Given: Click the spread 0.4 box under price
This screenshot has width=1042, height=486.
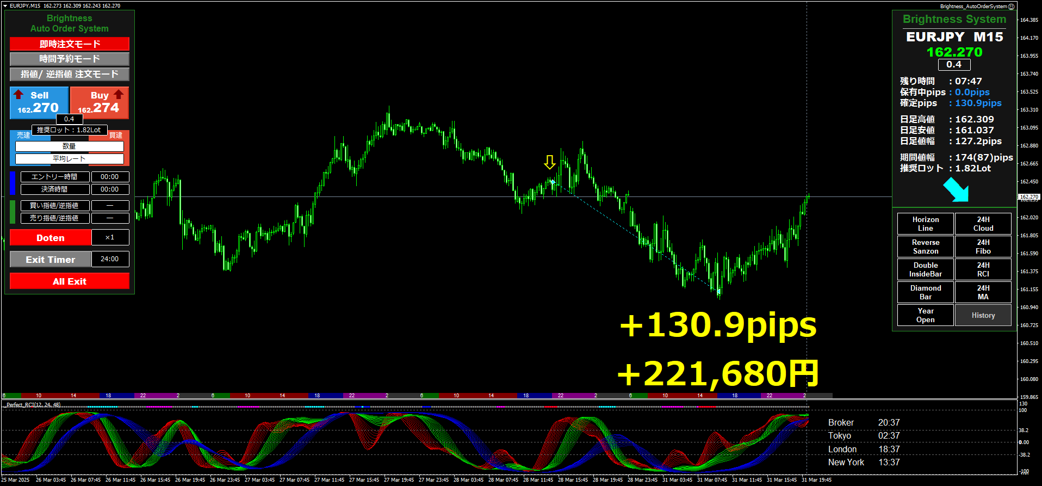Looking at the screenshot, I should pos(954,64).
